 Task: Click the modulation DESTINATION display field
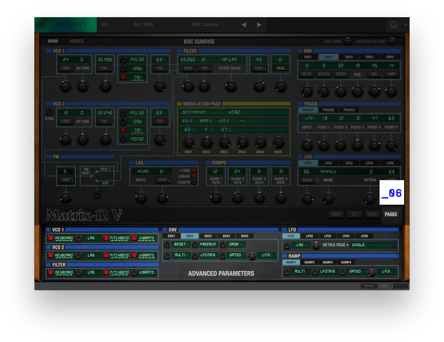(x=234, y=112)
